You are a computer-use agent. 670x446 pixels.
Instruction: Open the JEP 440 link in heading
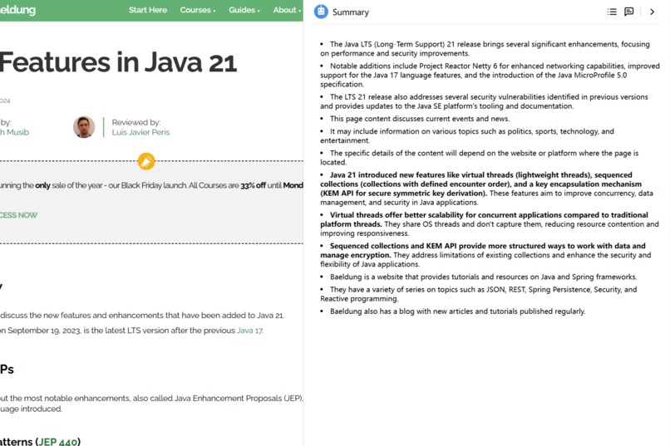tap(57, 441)
